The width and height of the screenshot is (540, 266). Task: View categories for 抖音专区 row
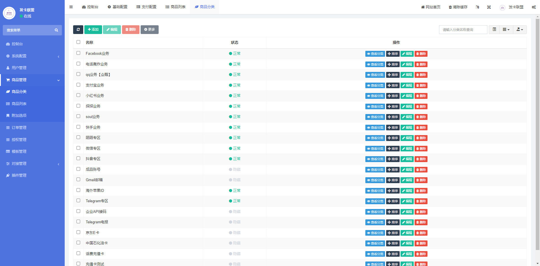pos(375,159)
